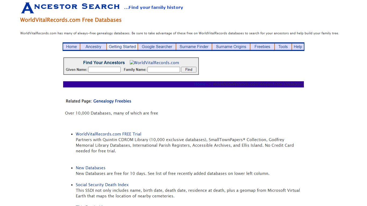The height and width of the screenshot is (206, 367).
Task: Click the WorldVitalRecords.com image link
Action: point(154,63)
